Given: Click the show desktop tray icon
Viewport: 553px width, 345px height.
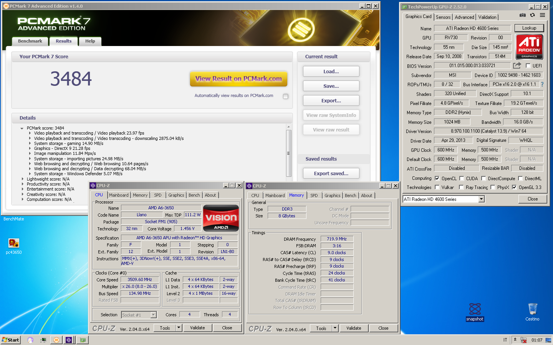Looking at the screenshot, I should point(548,340).
